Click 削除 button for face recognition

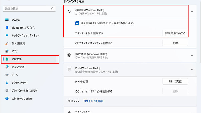[175, 43]
